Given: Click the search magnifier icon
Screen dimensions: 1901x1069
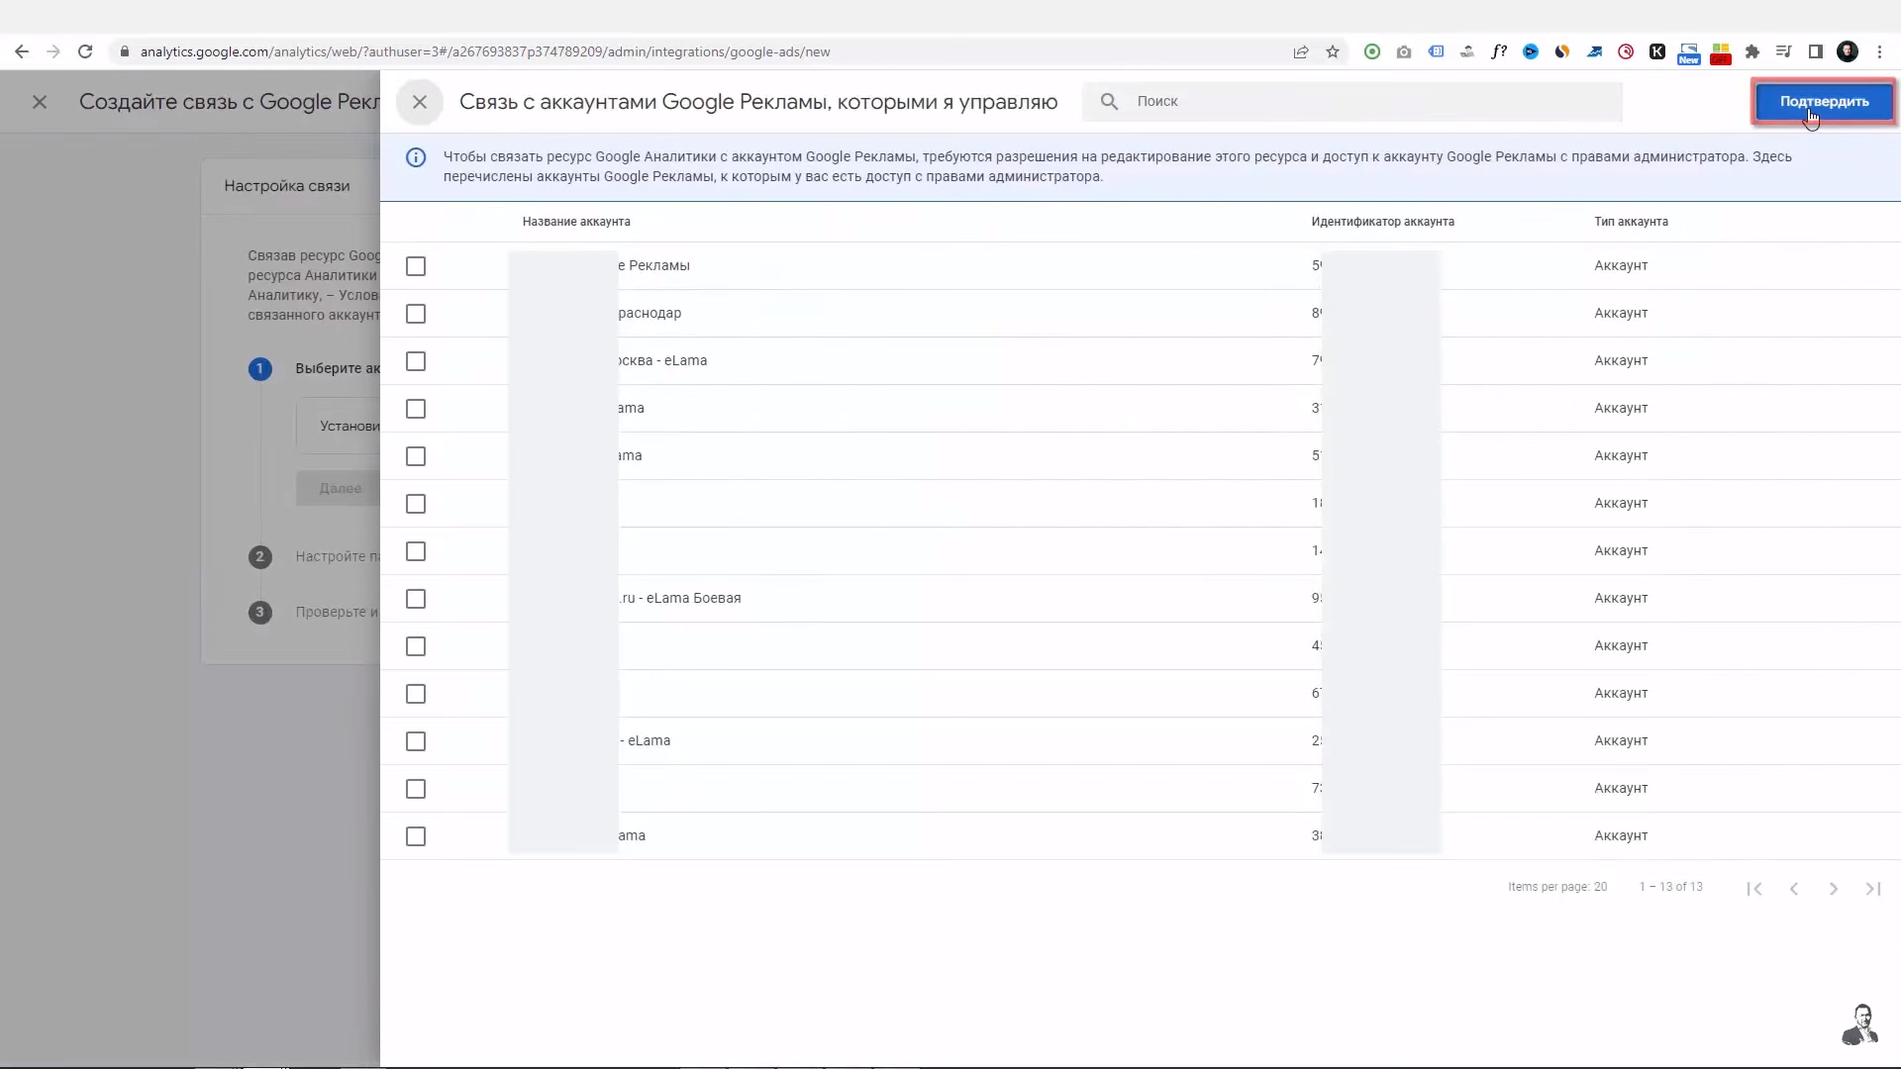Looking at the screenshot, I should [1109, 101].
